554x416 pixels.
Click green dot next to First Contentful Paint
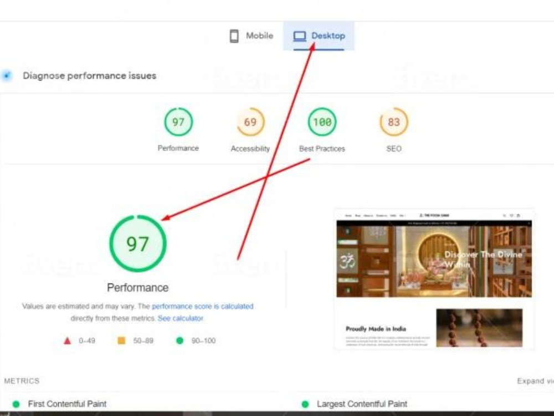16,404
